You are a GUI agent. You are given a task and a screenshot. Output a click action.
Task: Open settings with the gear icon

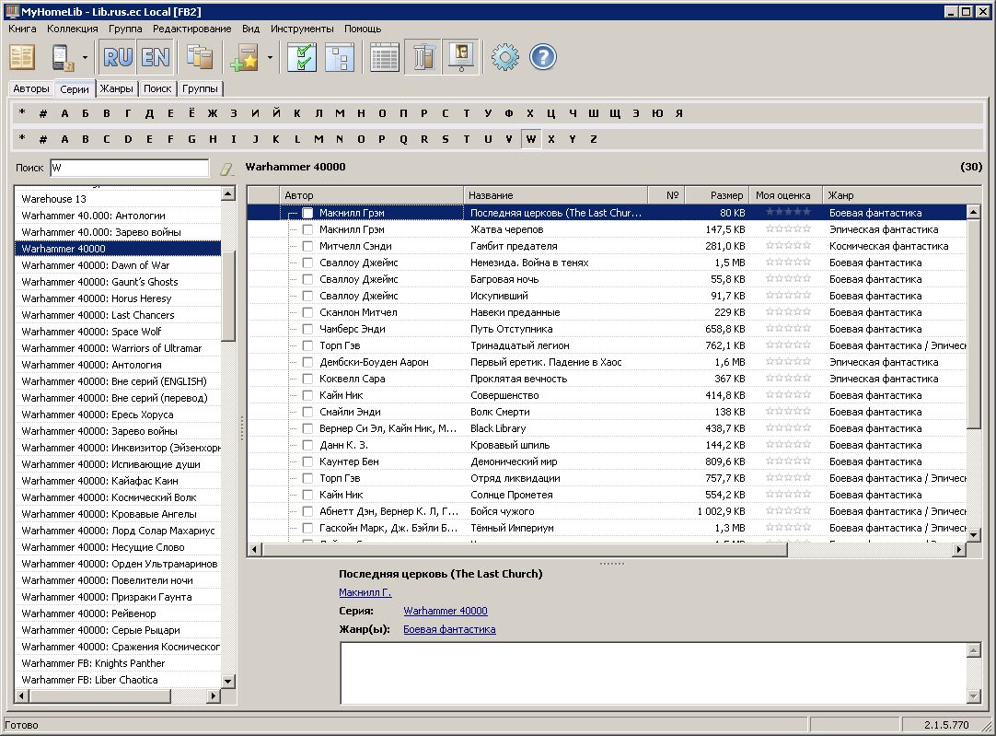pyautogui.click(x=504, y=57)
